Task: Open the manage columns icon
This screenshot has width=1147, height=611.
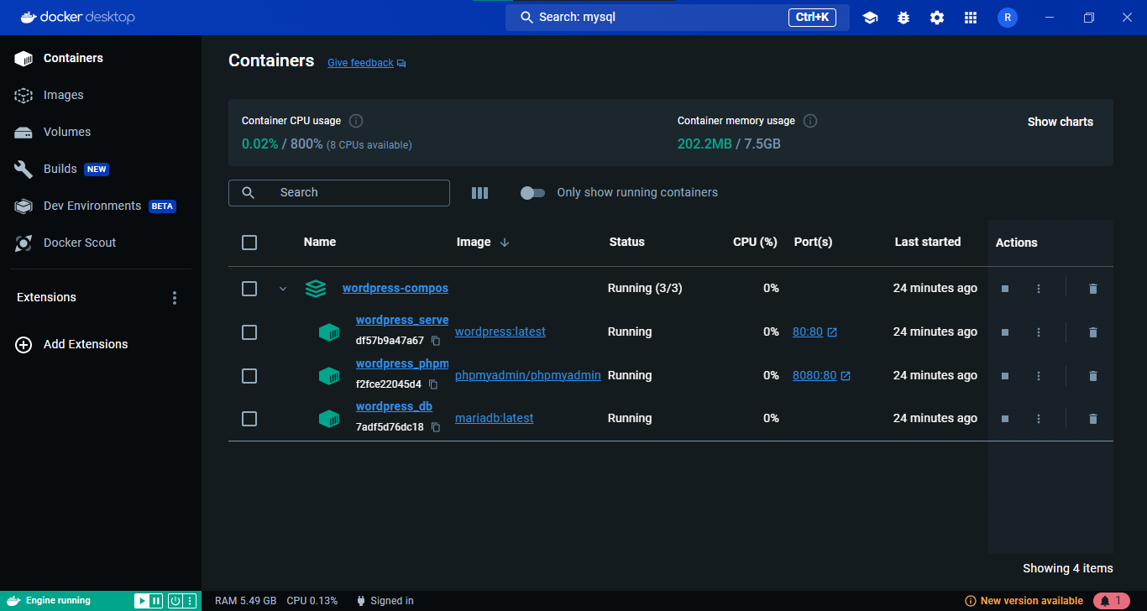Action: coord(479,193)
